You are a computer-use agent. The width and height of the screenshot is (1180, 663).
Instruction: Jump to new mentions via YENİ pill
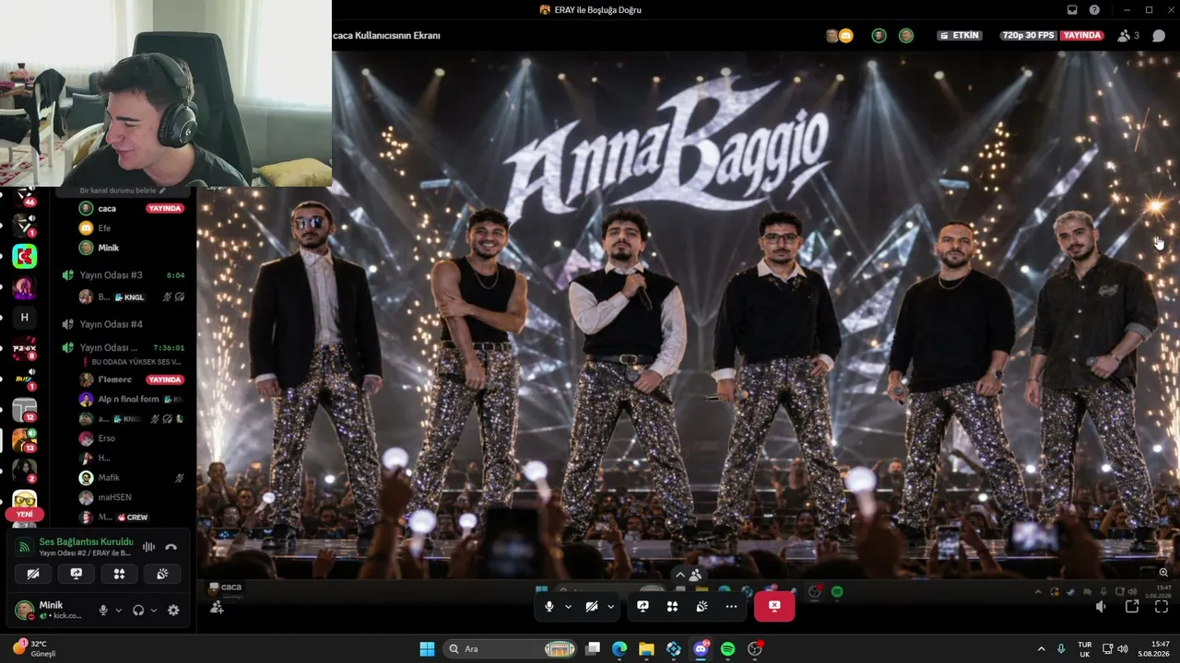click(x=25, y=514)
